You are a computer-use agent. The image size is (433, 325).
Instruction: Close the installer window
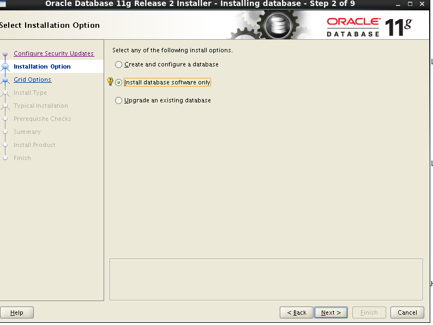tap(422, 4)
